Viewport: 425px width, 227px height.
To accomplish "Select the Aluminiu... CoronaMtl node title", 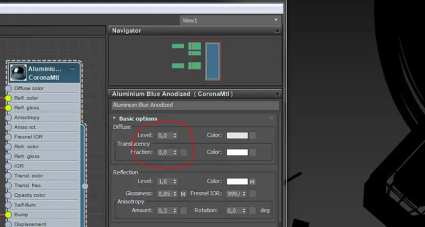I will (45, 73).
